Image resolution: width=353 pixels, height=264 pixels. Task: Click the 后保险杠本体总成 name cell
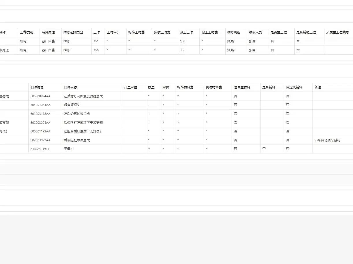77,140
